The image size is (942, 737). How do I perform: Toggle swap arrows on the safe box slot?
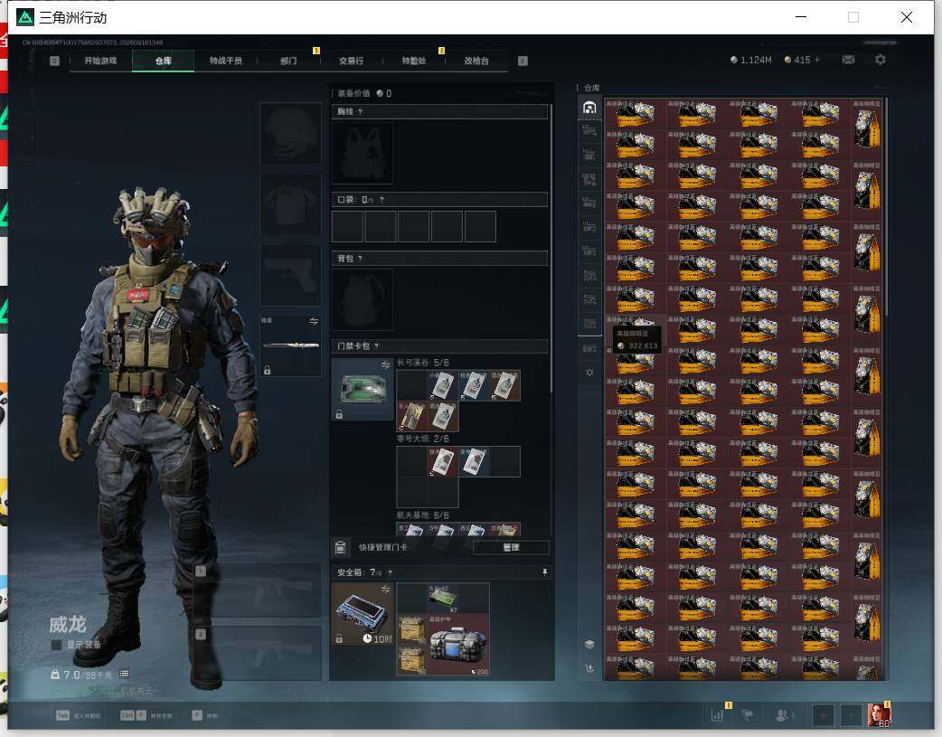pos(385,589)
